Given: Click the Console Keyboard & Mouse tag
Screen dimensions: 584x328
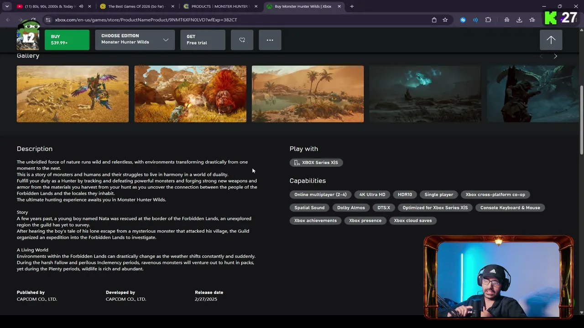Looking at the screenshot, I should point(510,208).
